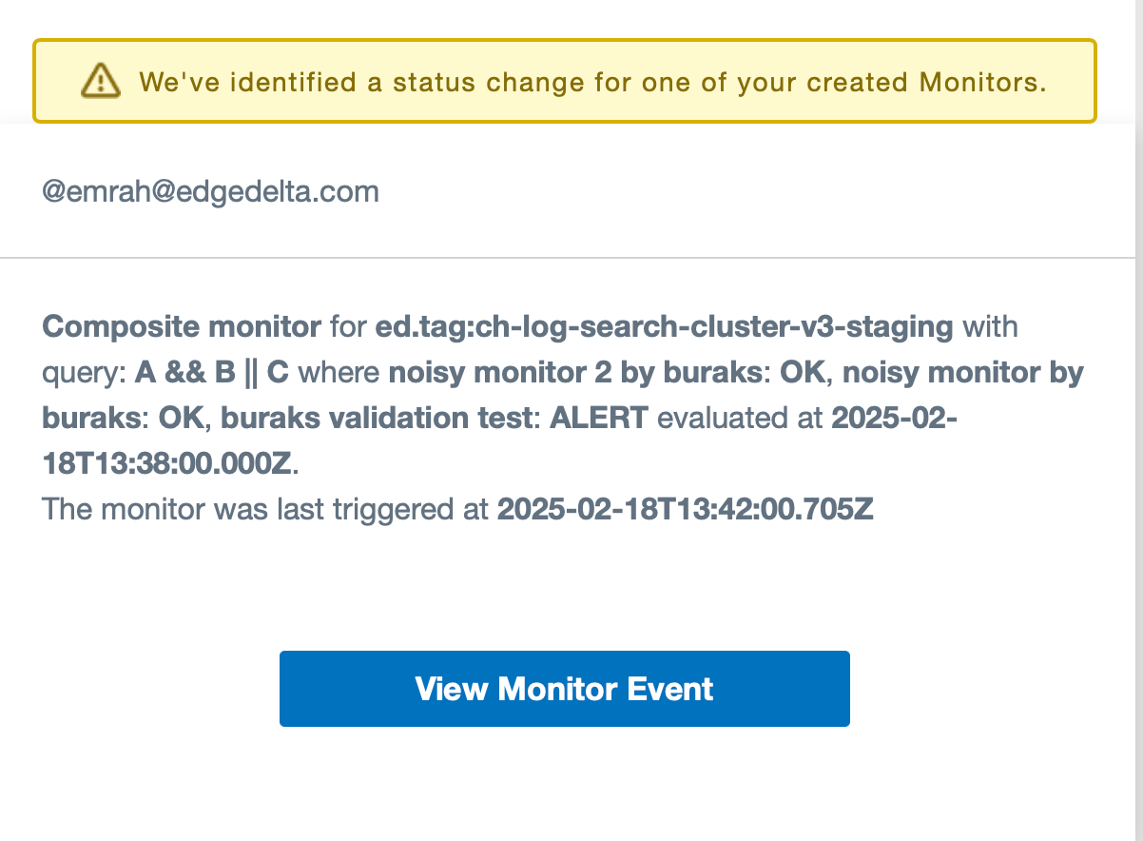Click the warning triangle icon in the banner

pyautogui.click(x=100, y=81)
